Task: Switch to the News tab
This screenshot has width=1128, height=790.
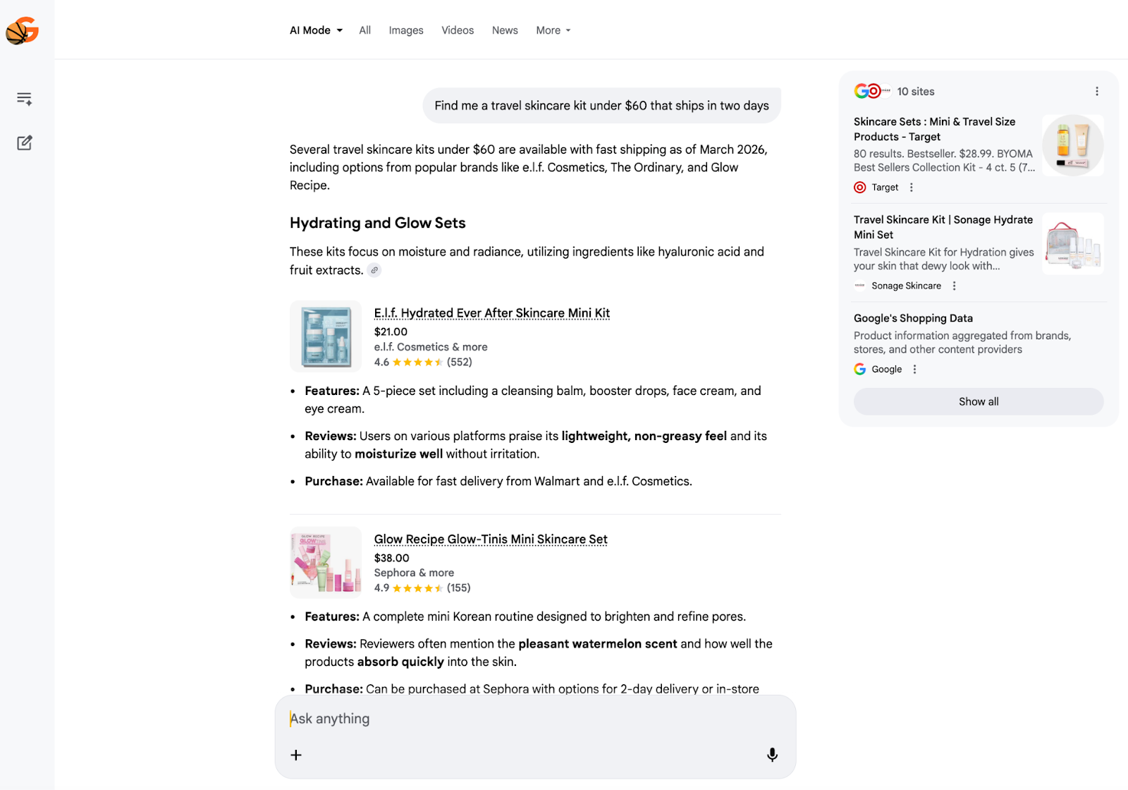Action: (x=505, y=30)
